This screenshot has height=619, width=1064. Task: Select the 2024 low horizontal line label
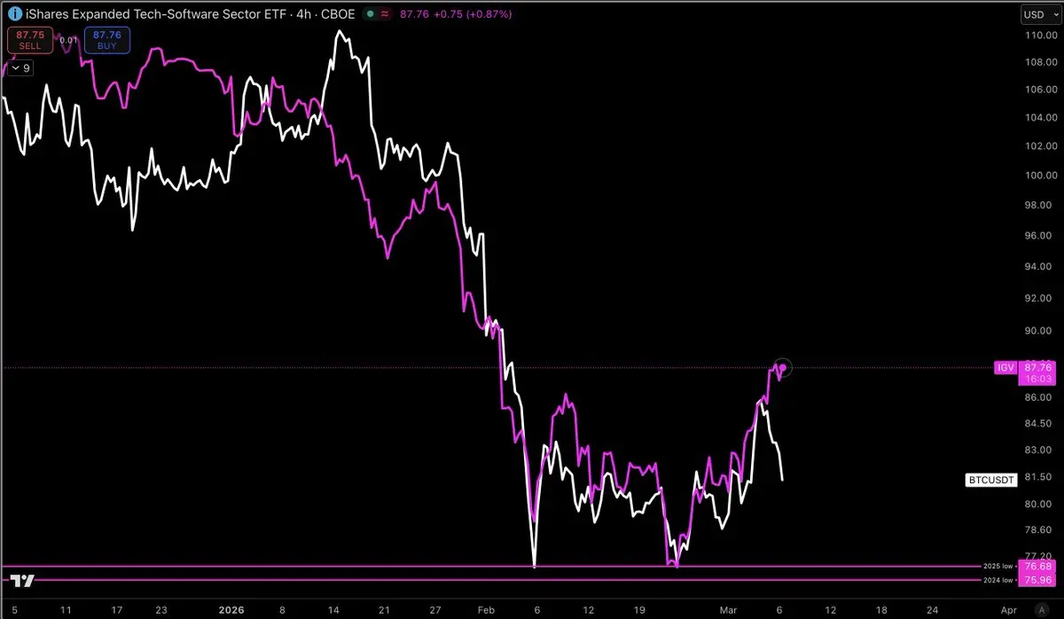pyautogui.click(x=997, y=580)
